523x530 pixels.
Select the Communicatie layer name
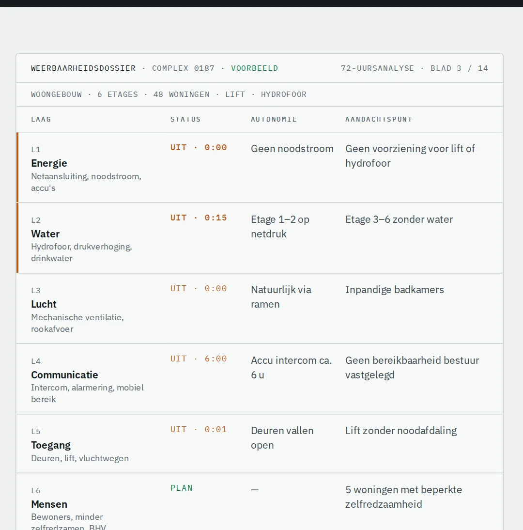click(x=64, y=375)
